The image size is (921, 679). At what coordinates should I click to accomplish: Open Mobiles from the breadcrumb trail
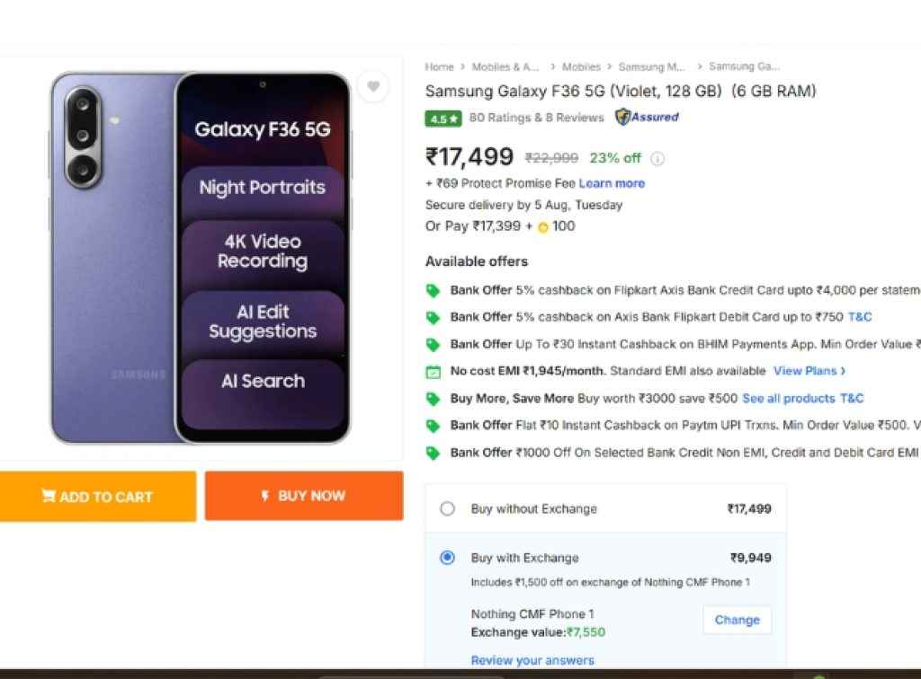coord(581,66)
